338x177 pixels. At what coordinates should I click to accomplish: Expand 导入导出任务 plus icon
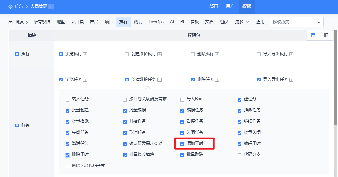click(x=291, y=80)
